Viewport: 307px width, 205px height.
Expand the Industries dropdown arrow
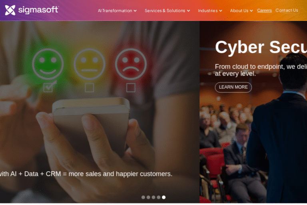pyautogui.click(x=221, y=11)
